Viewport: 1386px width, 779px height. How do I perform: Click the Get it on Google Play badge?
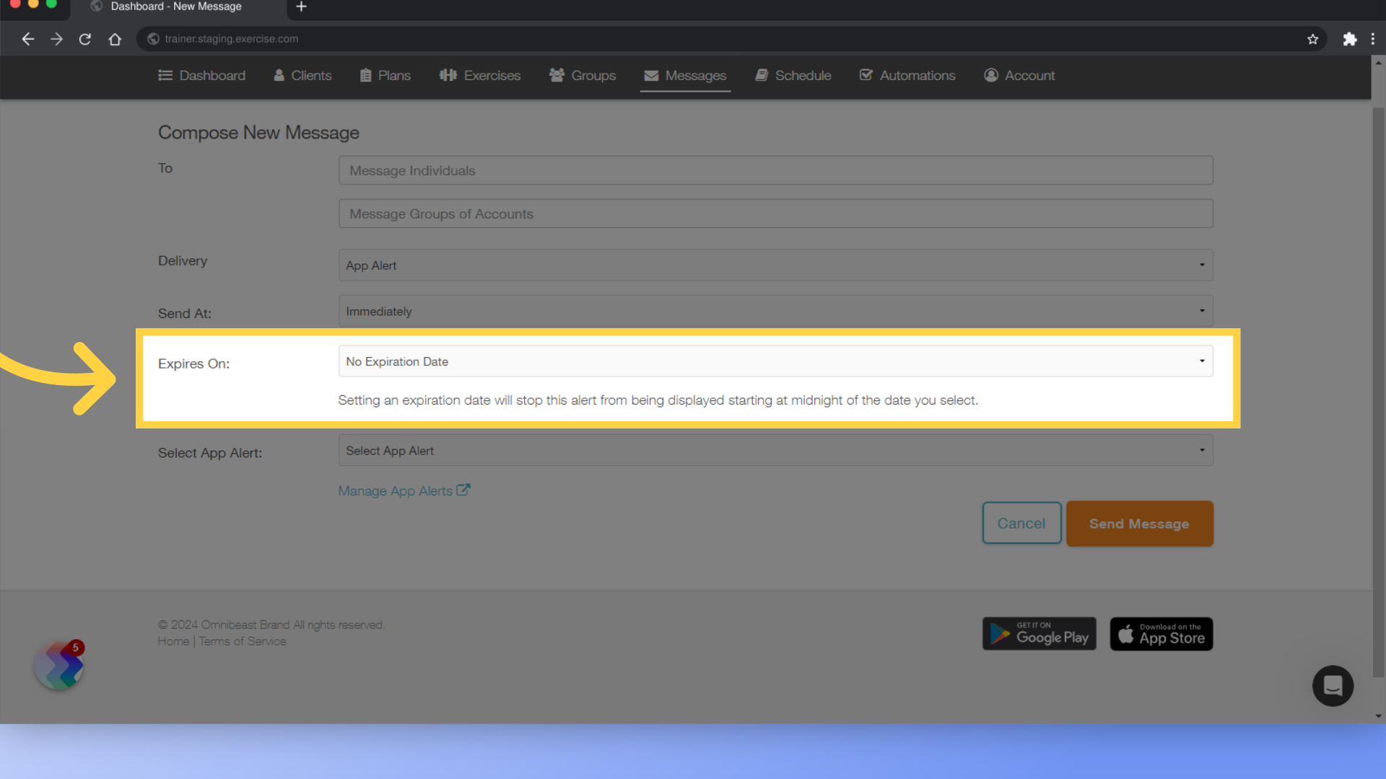tap(1039, 633)
